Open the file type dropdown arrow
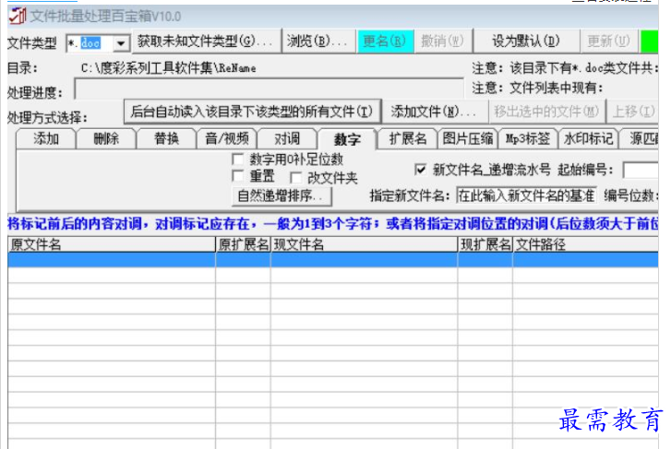The height and width of the screenshot is (449, 671). [x=121, y=43]
